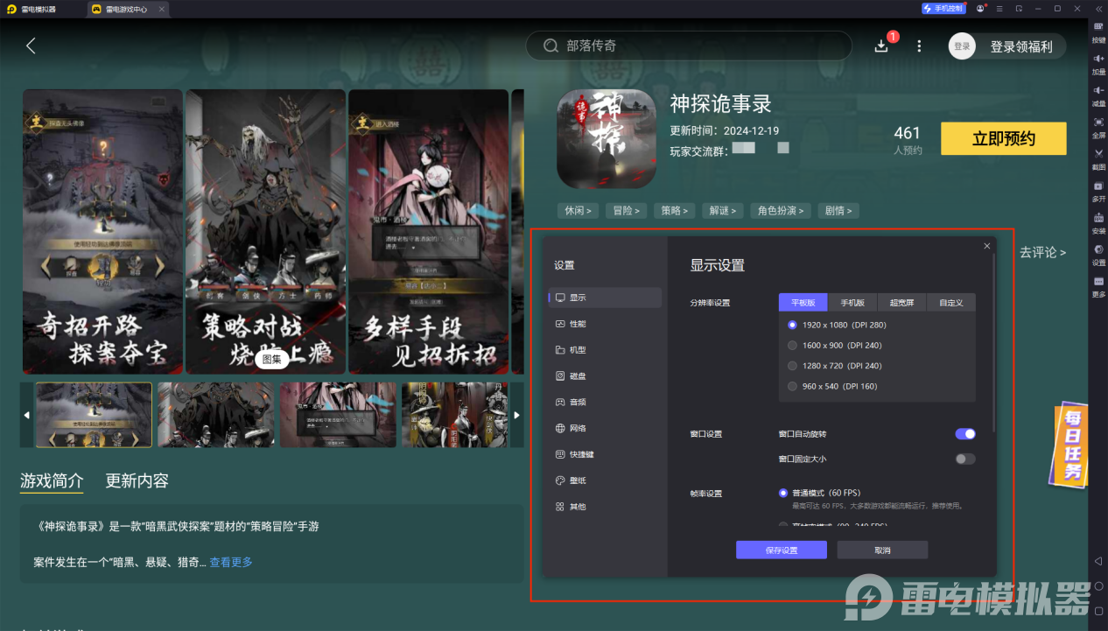Disable 窗口自动旋转 auto-rotate toggle
The height and width of the screenshot is (631, 1108).
[x=965, y=433]
